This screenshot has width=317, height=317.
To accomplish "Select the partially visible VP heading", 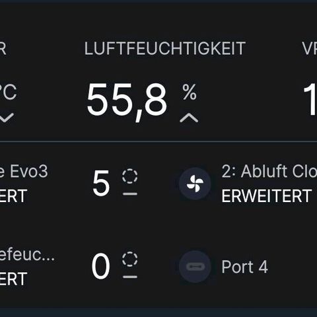I will click(x=310, y=48).
